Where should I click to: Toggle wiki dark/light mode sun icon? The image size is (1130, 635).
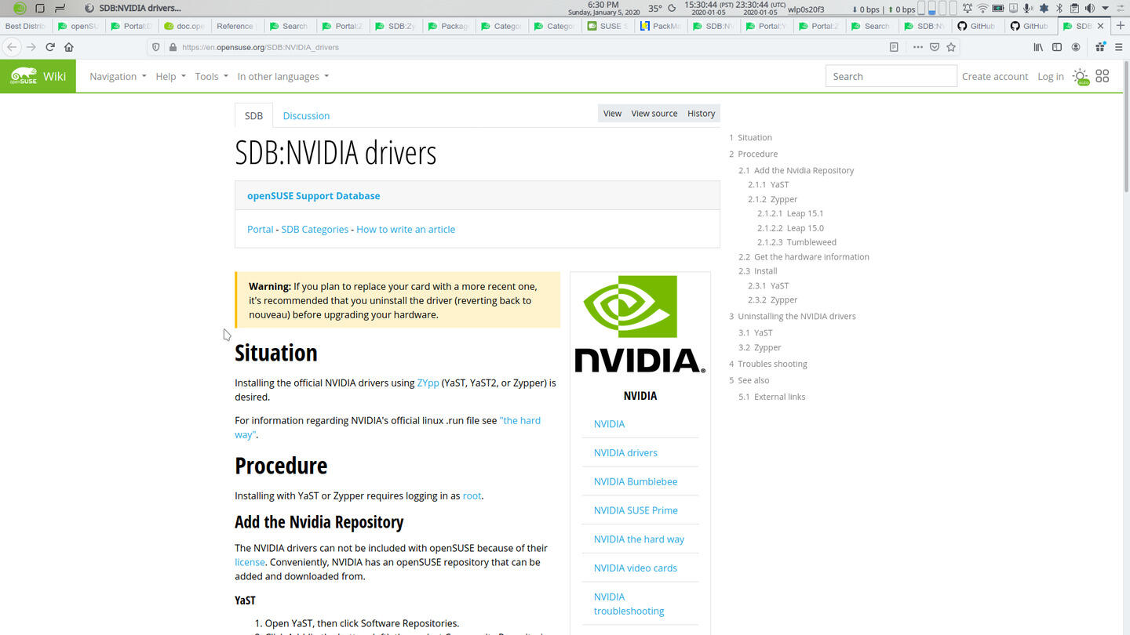coord(1081,77)
